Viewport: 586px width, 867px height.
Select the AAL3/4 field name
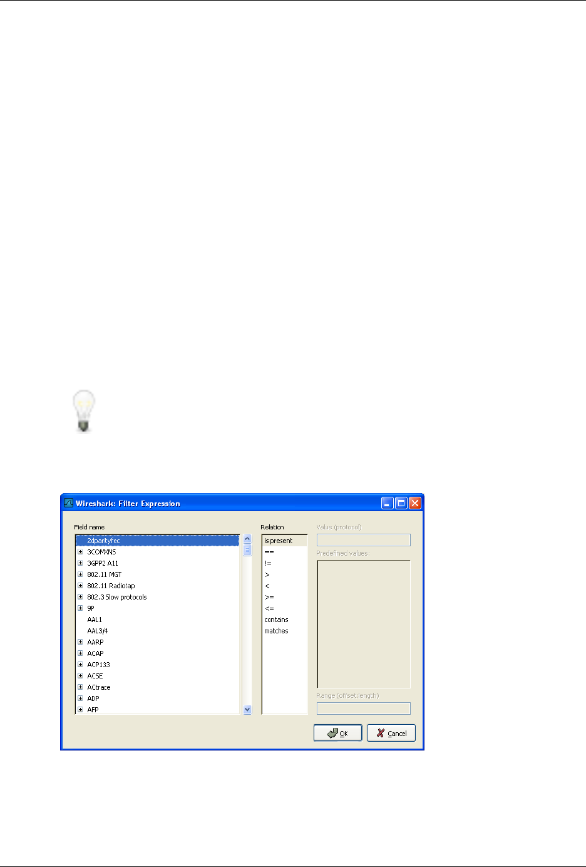[x=98, y=631]
